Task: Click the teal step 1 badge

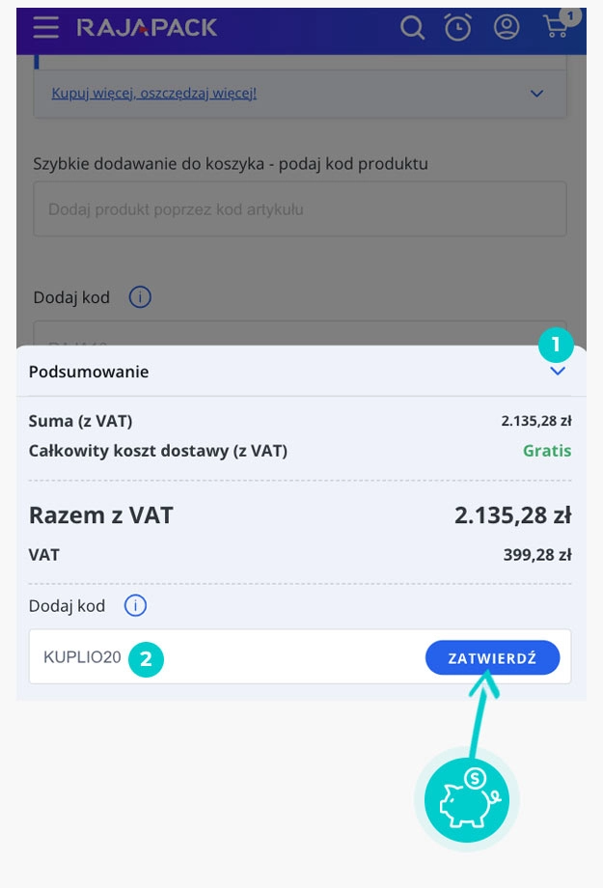Action: pyautogui.click(x=555, y=343)
